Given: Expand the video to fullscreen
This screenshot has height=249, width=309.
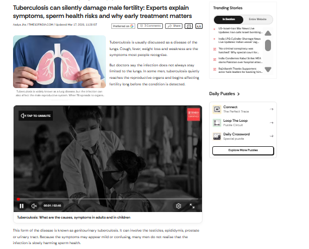Looking at the screenshot, I should (192, 206).
